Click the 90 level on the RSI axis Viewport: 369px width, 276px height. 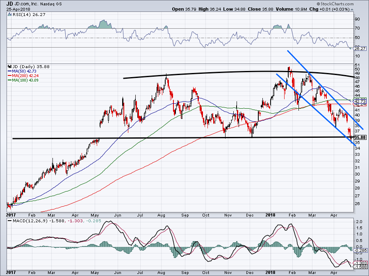pos(357,19)
